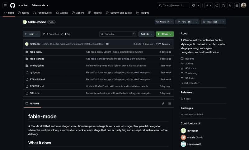Open the 1 tags link under Releases
The image size is (249, 150).
186,99
